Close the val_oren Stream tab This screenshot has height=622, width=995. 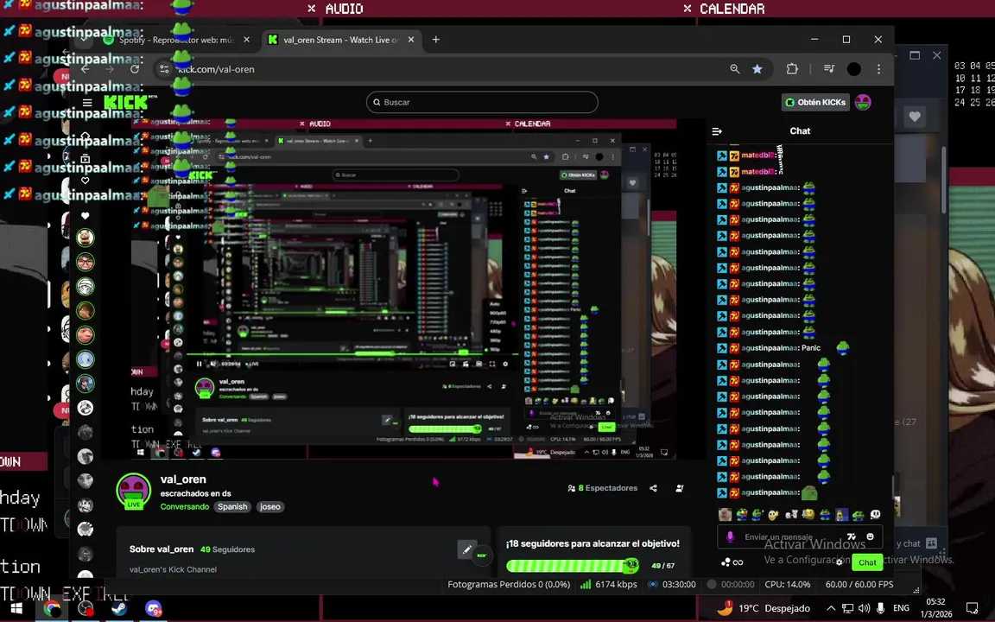tap(411, 40)
